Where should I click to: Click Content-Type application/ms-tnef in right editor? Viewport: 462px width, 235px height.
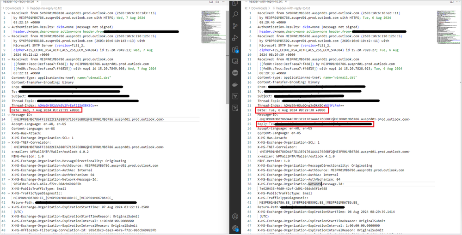click(308, 77)
